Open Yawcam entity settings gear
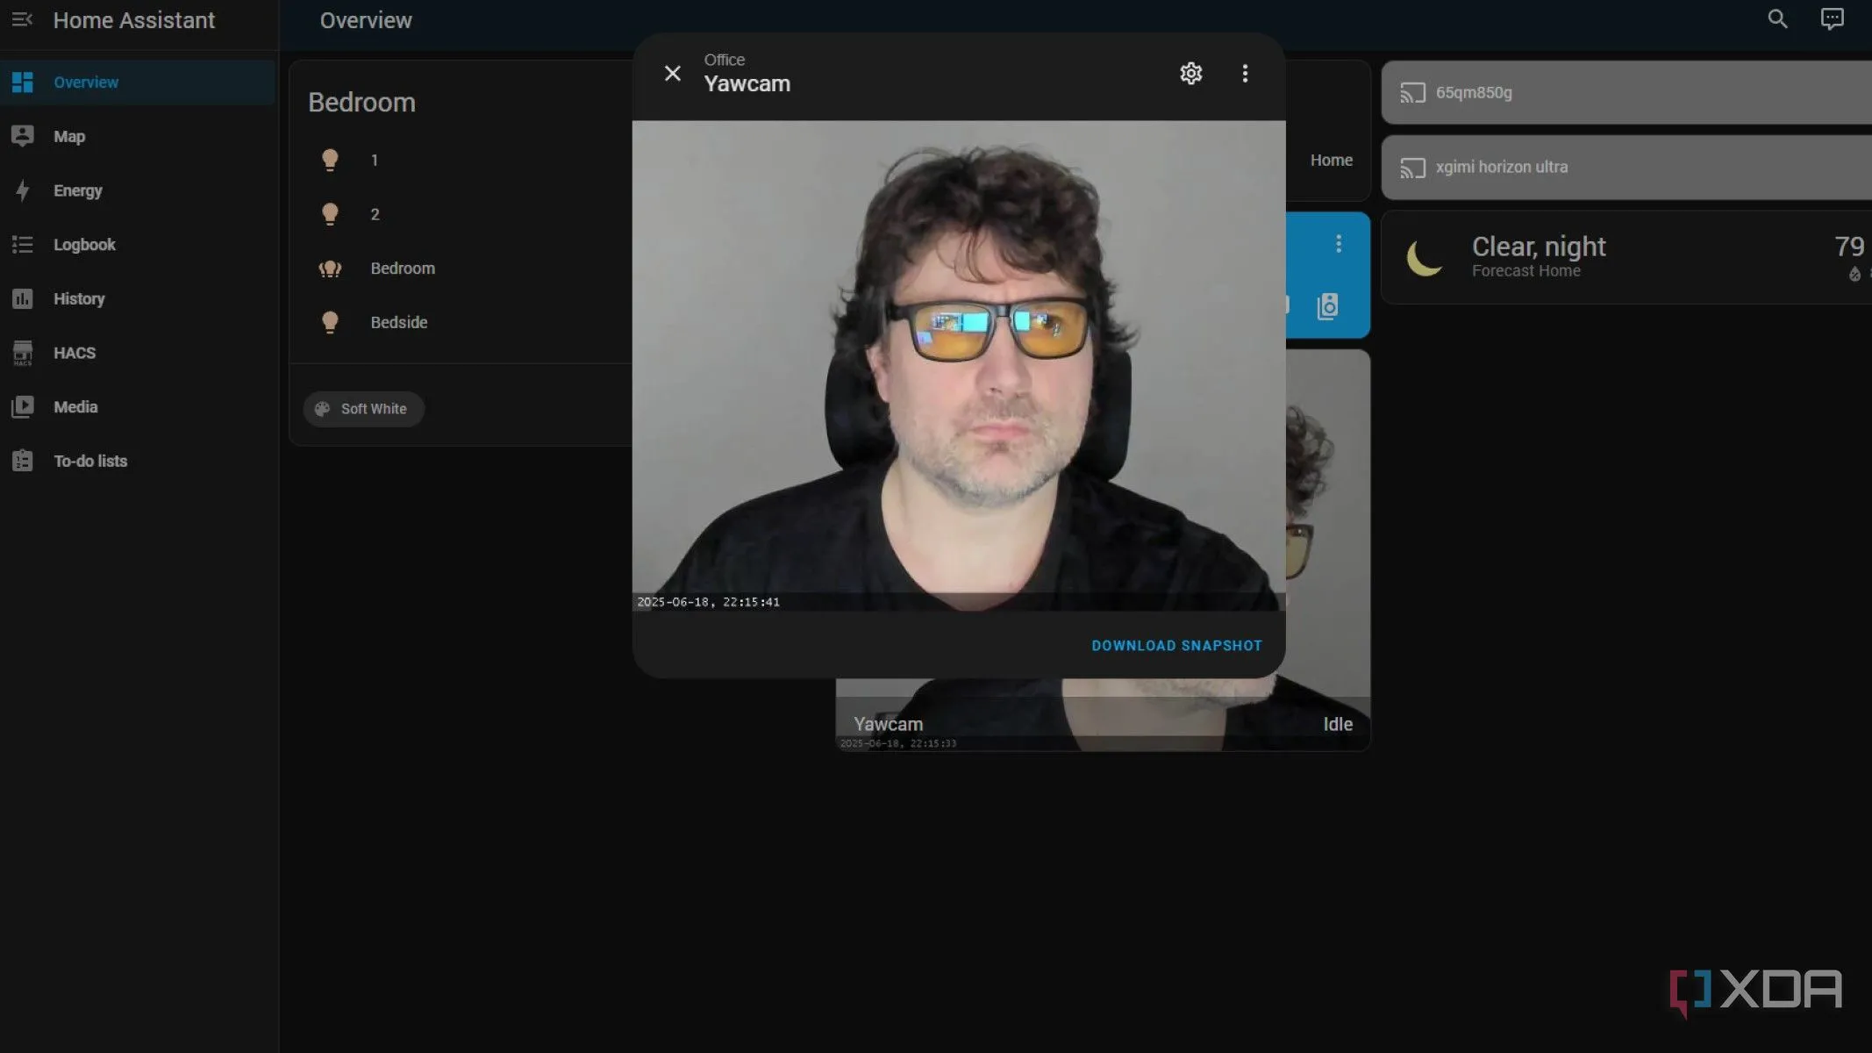Viewport: 1872px width, 1053px height. coord(1190,74)
